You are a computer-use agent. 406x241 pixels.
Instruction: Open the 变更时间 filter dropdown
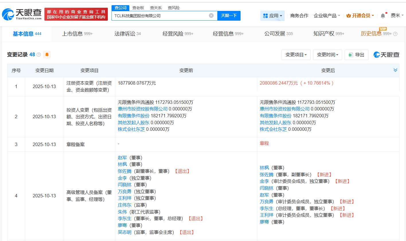(x=327, y=55)
